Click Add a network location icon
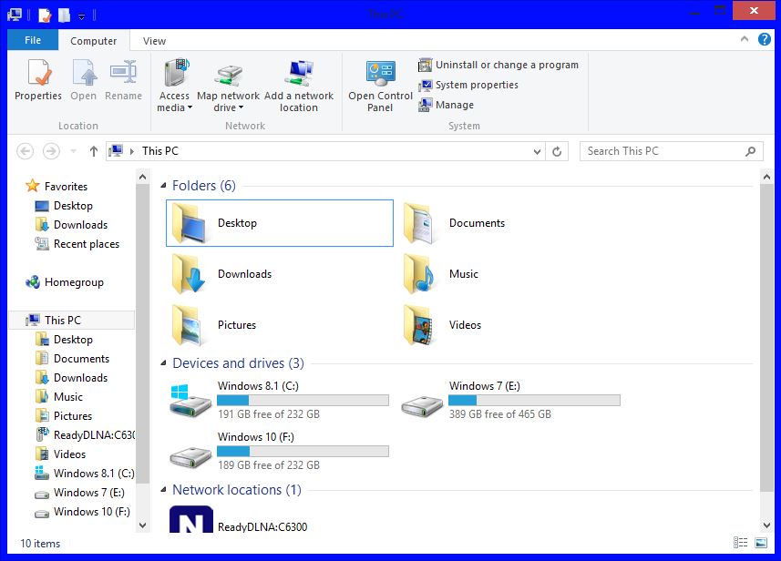 click(x=299, y=75)
